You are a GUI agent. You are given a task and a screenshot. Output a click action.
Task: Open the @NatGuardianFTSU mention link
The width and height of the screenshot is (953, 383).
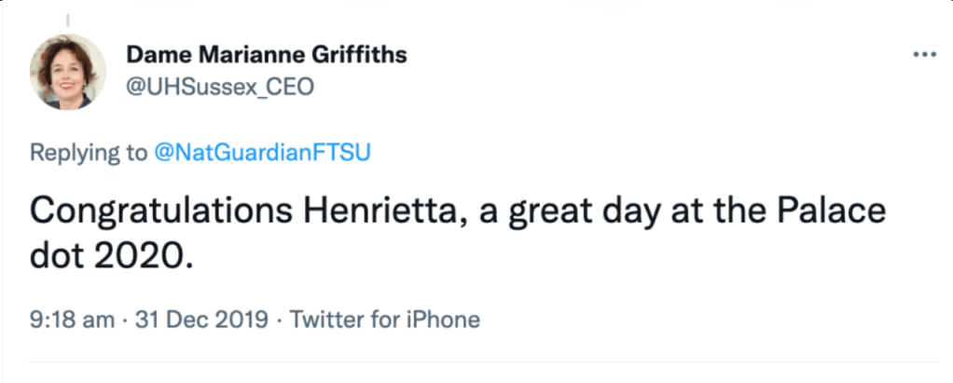(x=262, y=153)
